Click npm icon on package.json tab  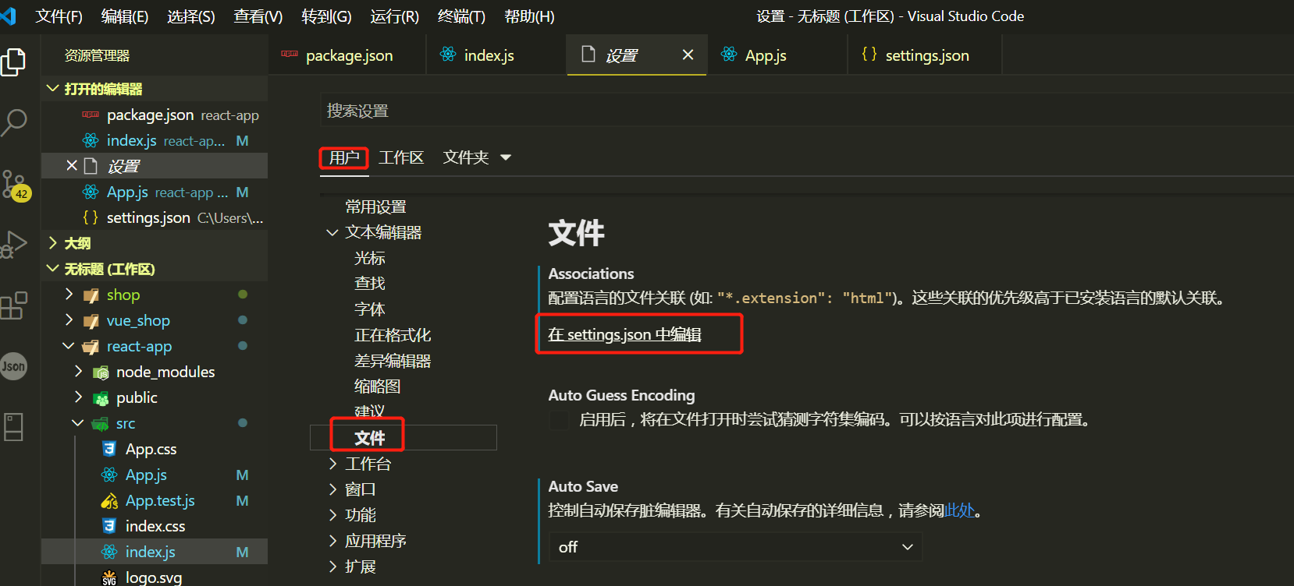point(290,54)
